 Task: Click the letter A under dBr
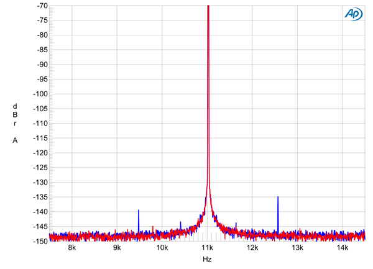15,140
